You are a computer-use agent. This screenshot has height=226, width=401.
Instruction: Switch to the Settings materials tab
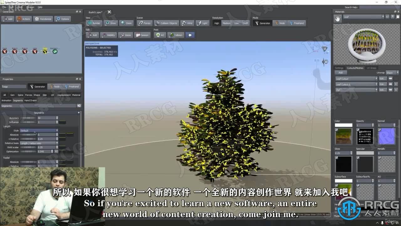coord(339,68)
